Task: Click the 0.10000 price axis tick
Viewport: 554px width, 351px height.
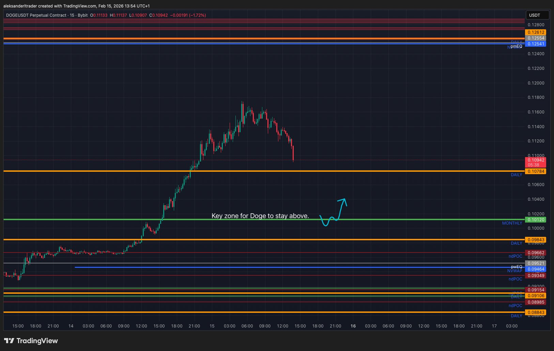Action: click(x=536, y=228)
